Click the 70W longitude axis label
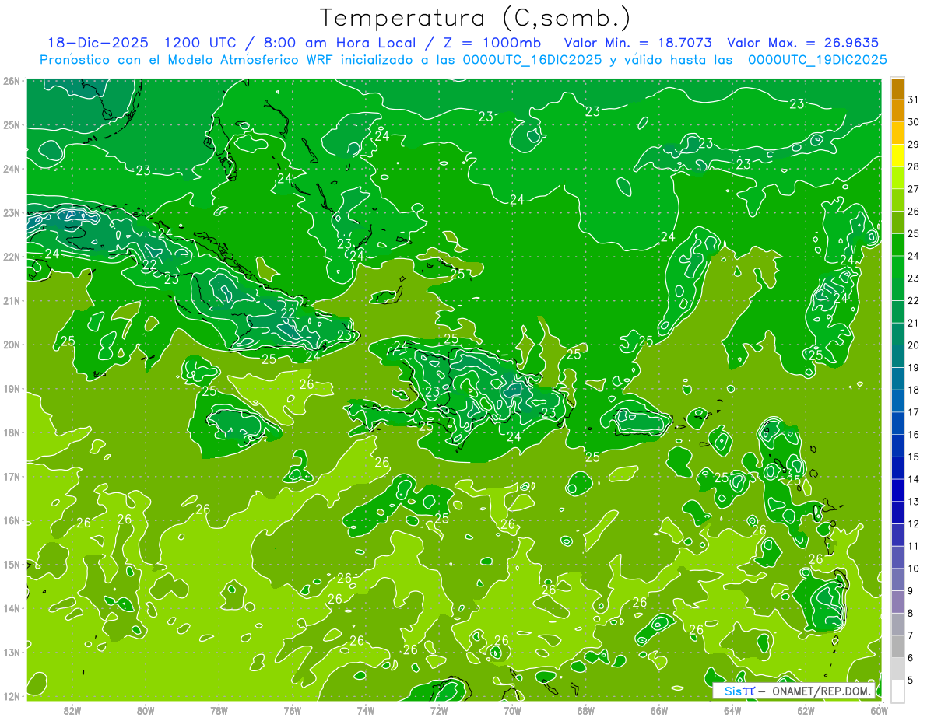 [512, 711]
